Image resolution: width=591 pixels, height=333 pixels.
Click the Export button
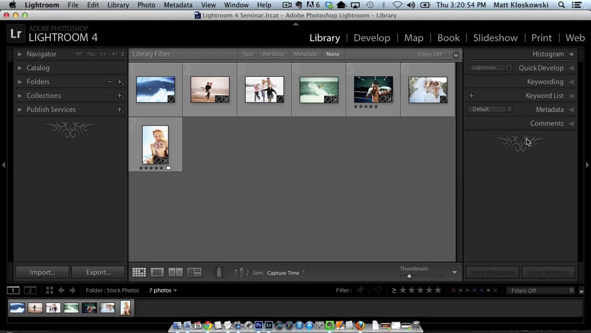point(98,272)
